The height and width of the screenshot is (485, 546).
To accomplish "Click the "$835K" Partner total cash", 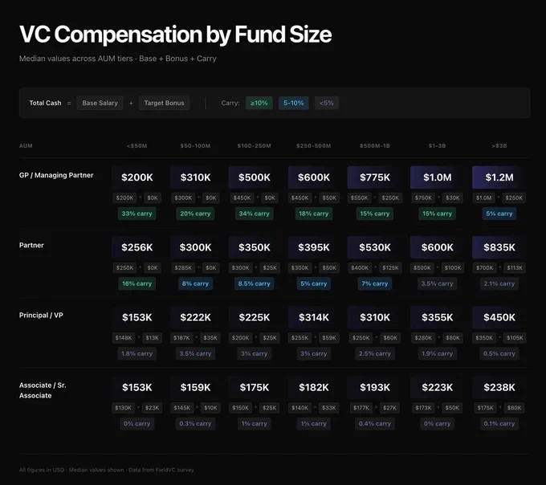I will coord(499,247).
